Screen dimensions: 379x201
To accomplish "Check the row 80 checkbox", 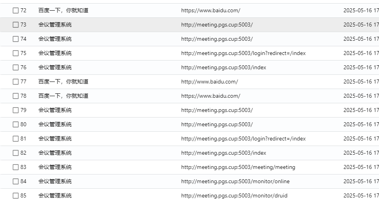I will (x=15, y=124).
